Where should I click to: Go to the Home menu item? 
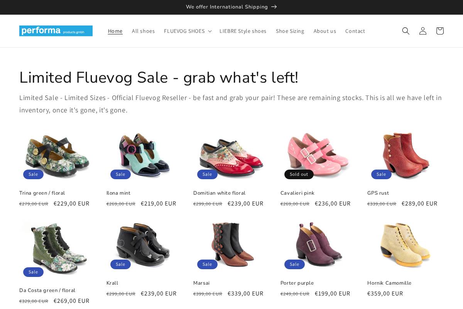(x=115, y=31)
